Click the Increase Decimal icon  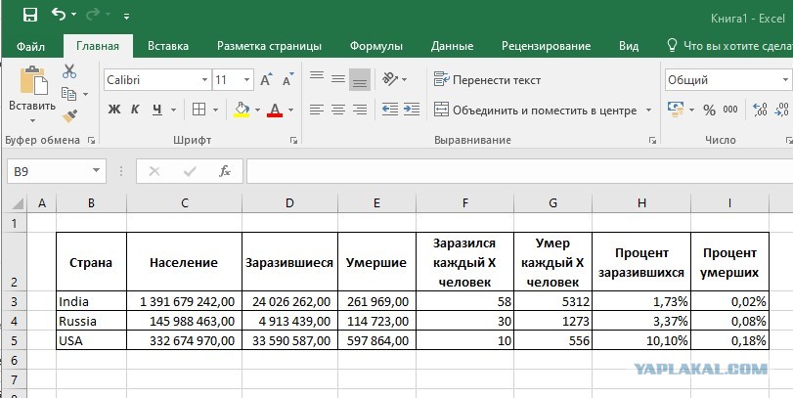click(x=760, y=110)
